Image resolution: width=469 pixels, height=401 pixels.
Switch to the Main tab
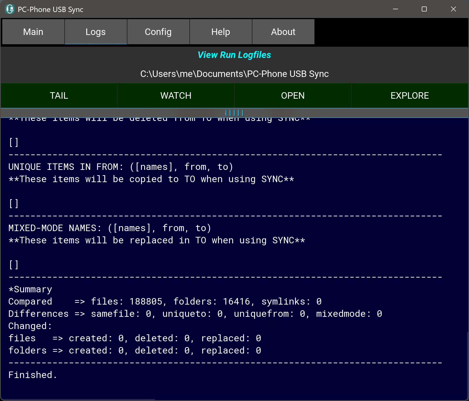tap(33, 32)
